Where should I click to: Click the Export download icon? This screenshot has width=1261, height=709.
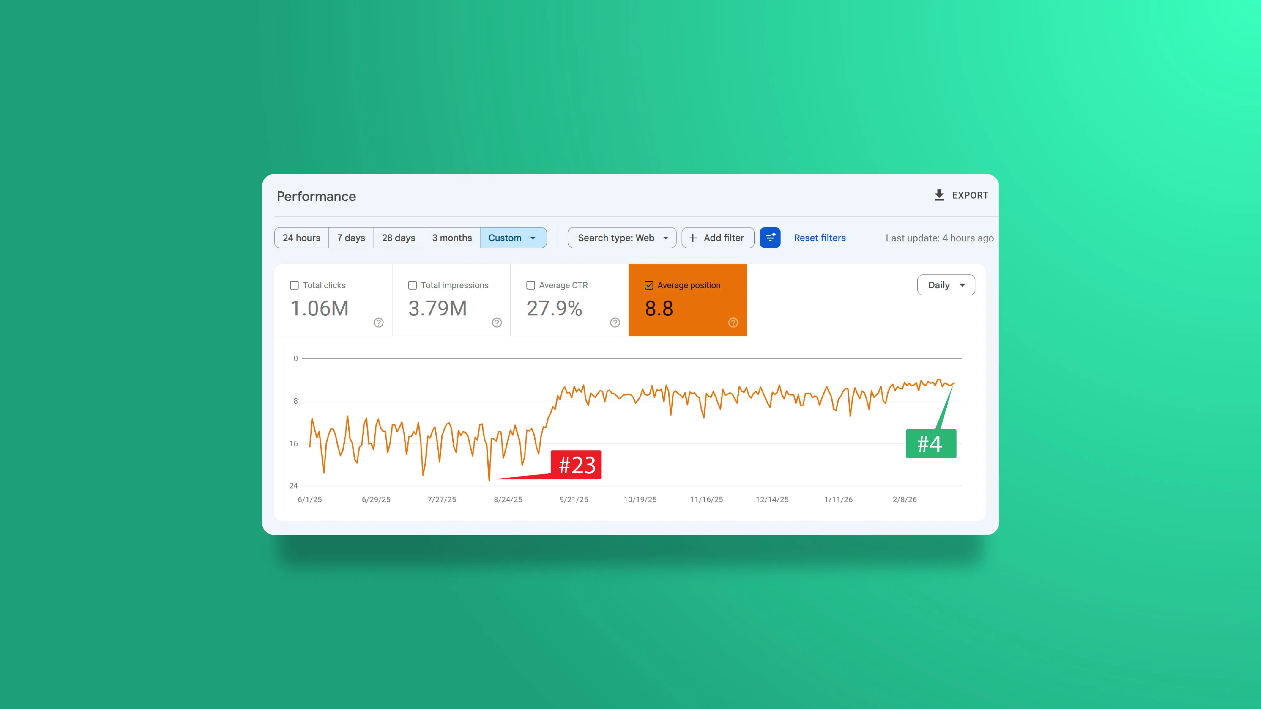[x=939, y=195]
